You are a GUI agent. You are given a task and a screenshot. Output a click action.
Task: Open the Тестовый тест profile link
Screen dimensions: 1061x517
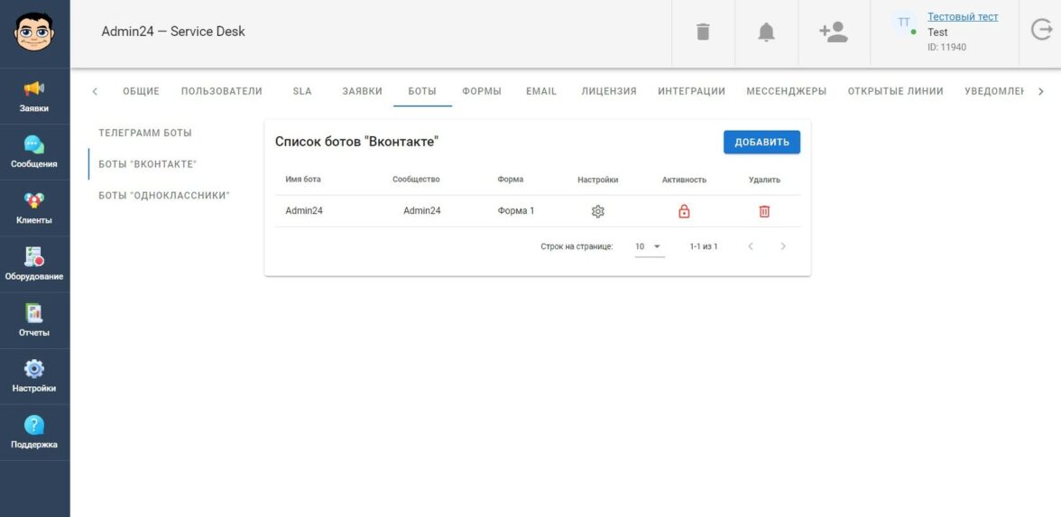pos(963,17)
